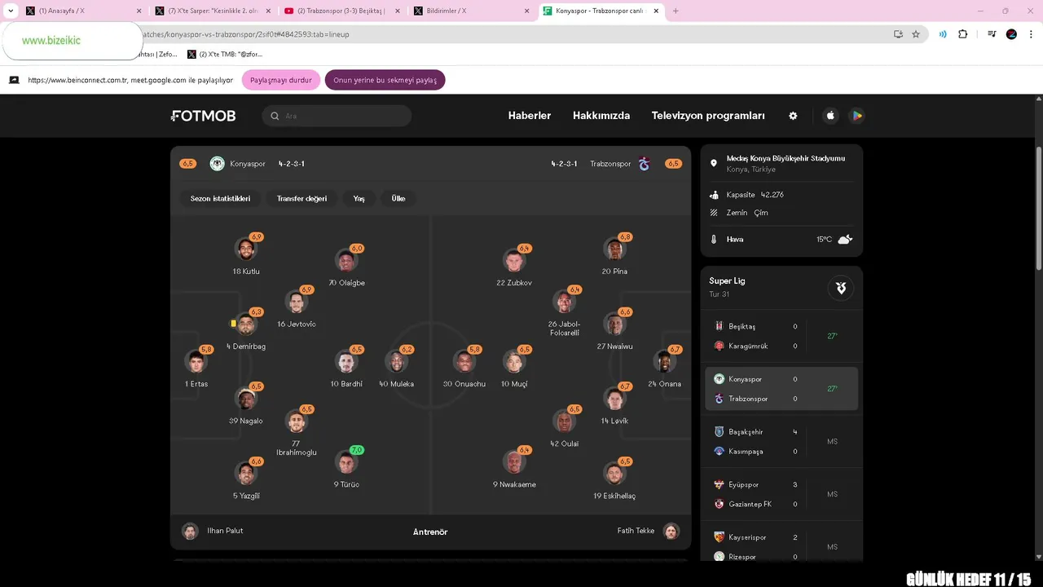This screenshot has height=587, width=1043.
Task: Click the Konyaspor club crest in lineup header
Action: pos(217,164)
